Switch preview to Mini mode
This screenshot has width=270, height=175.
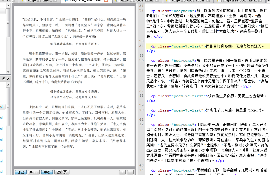click(x=34, y=172)
